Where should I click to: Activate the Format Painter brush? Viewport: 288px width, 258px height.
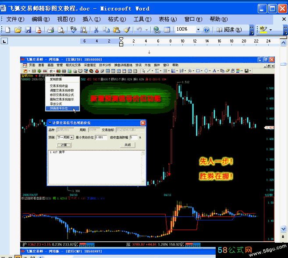[x=127, y=30]
